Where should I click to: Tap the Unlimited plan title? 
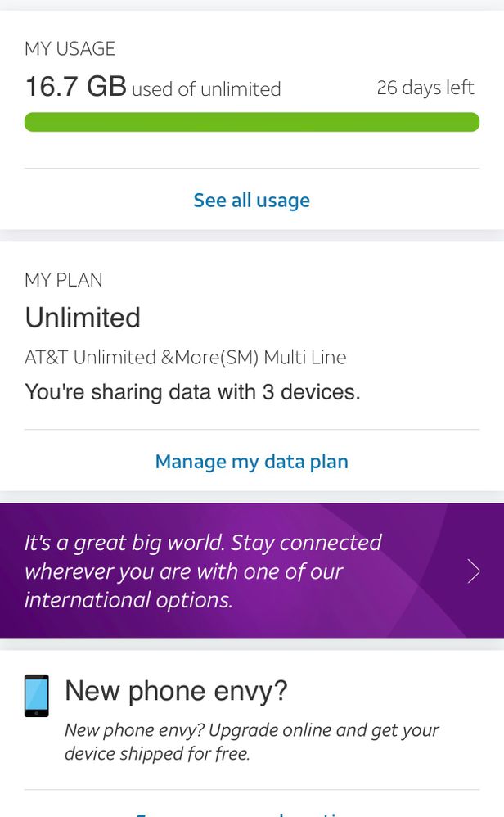[x=82, y=318]
